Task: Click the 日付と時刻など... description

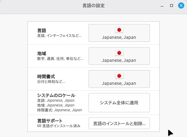Action: pos(51,82)
